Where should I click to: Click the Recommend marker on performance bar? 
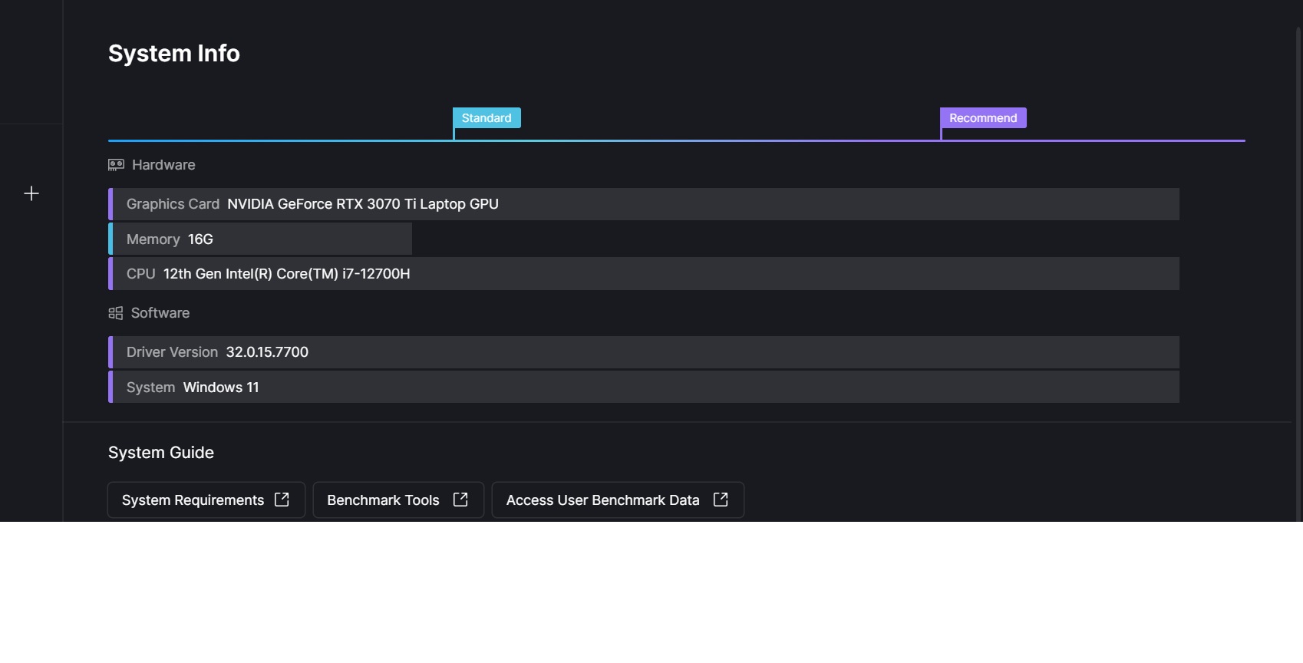(x=983, y=118)
